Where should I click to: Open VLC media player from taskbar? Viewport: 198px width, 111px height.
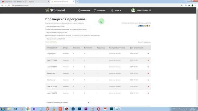(x=54, y=109)
